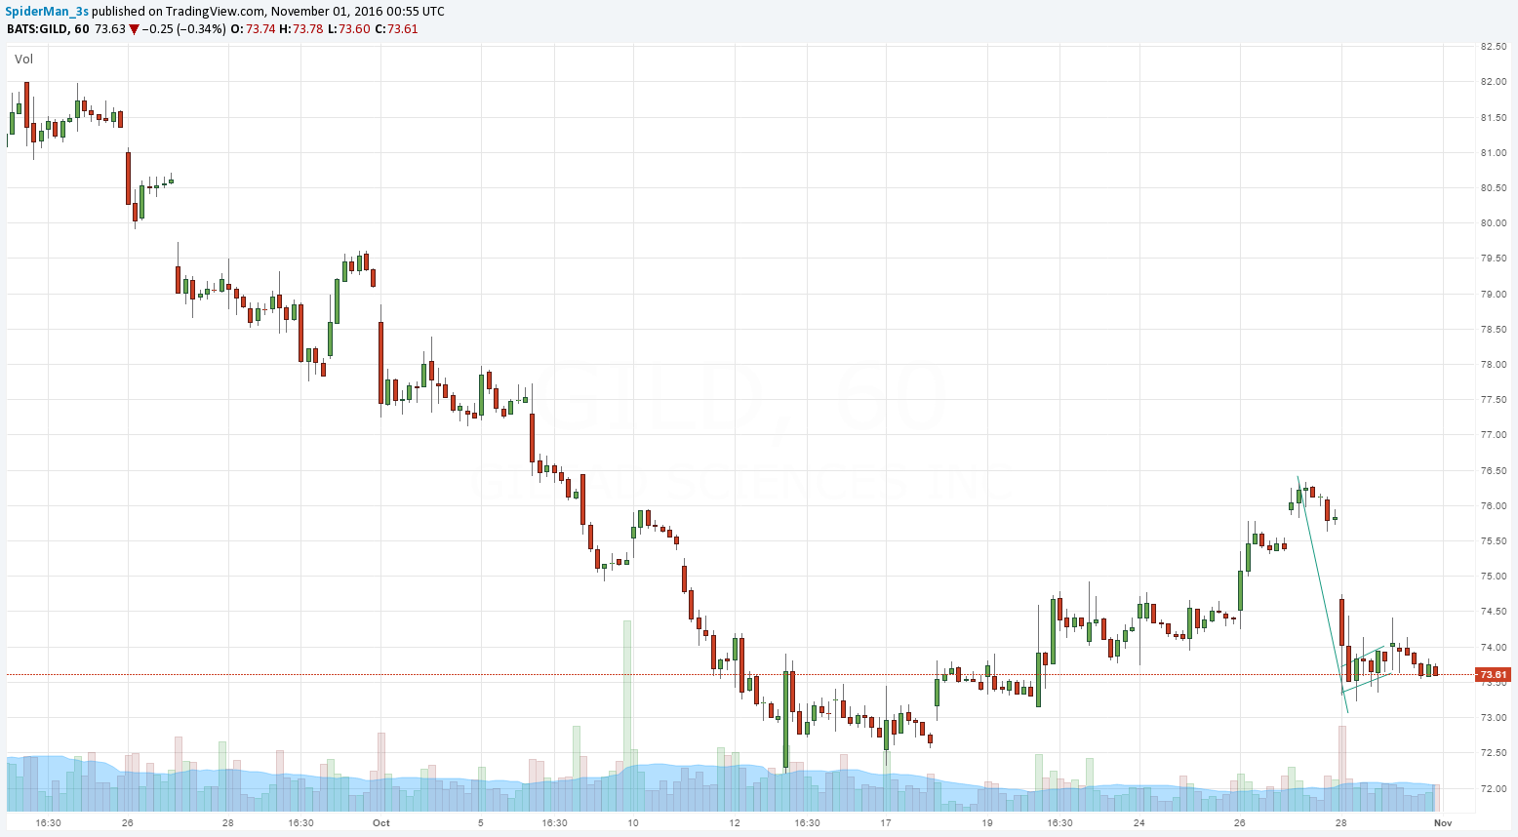Screen dimensions: 1518x837
Task: Click the high value H:73.78
Action: tap(301, 29)
